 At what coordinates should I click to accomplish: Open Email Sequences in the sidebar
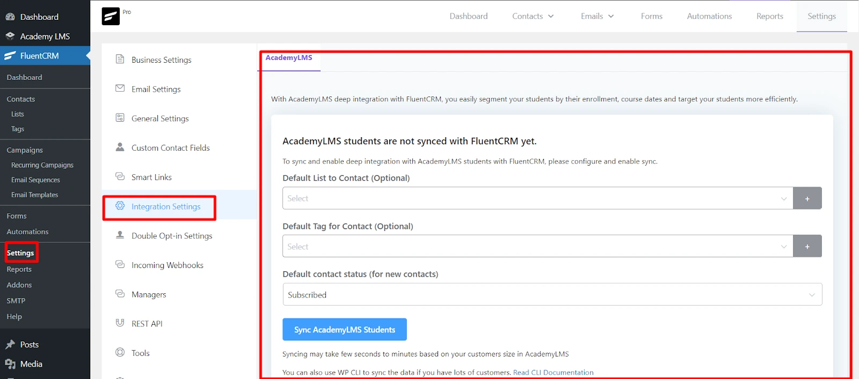coord(35,180)
